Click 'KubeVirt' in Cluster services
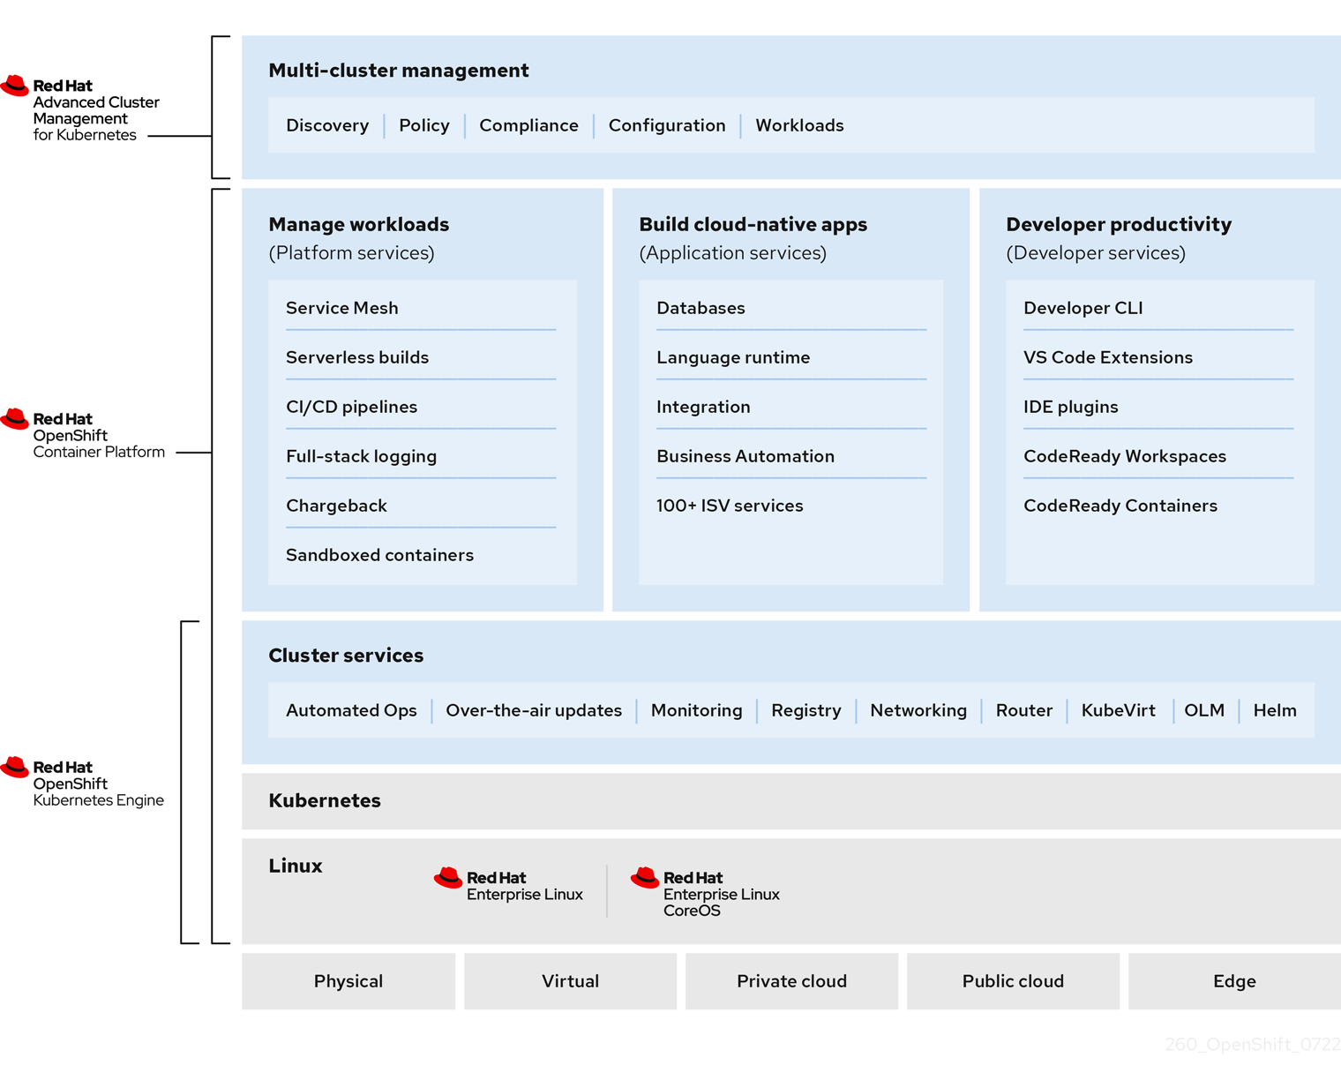Image resolution: width=1341 pixels, height=1080 pixels. pyautogui.click(x=1119, y=710)
